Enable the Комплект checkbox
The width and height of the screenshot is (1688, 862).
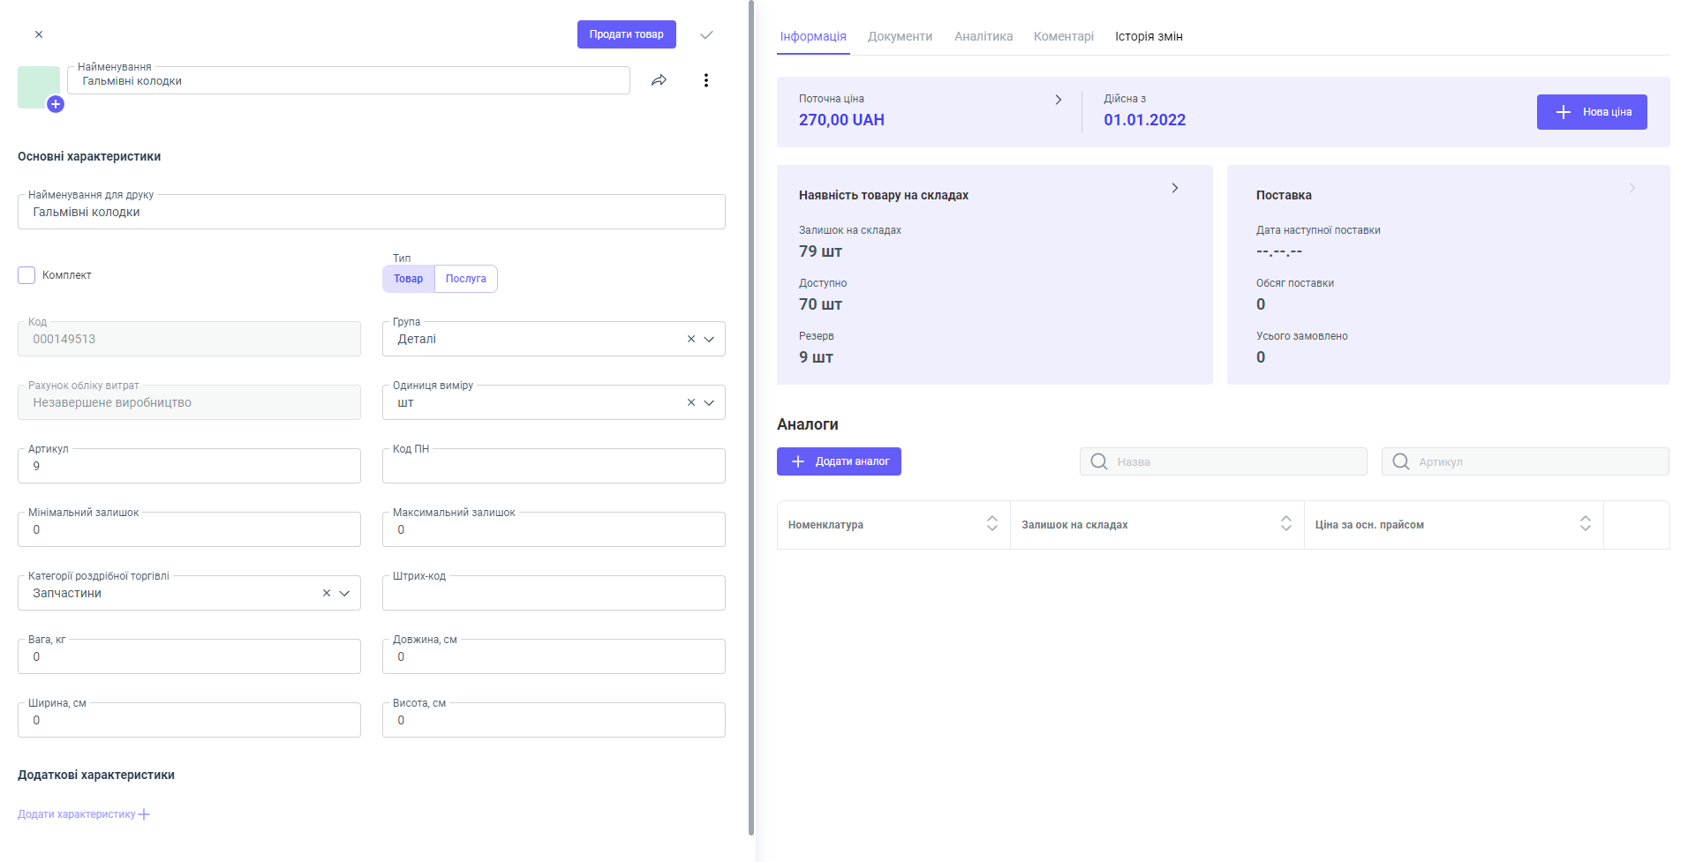click(x=26, y=275)
